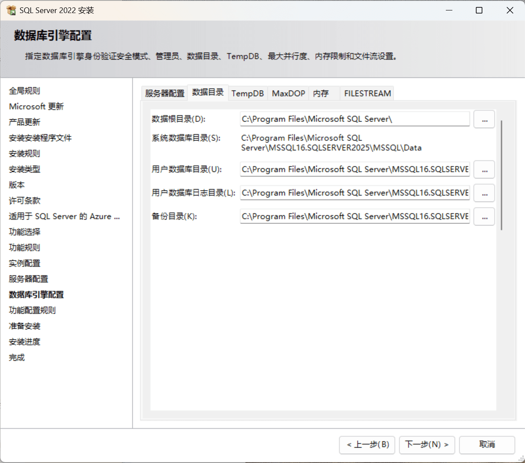525x463 pixels.
Task: Select 准备安装 step in sidebar
Action: [24, 326]
